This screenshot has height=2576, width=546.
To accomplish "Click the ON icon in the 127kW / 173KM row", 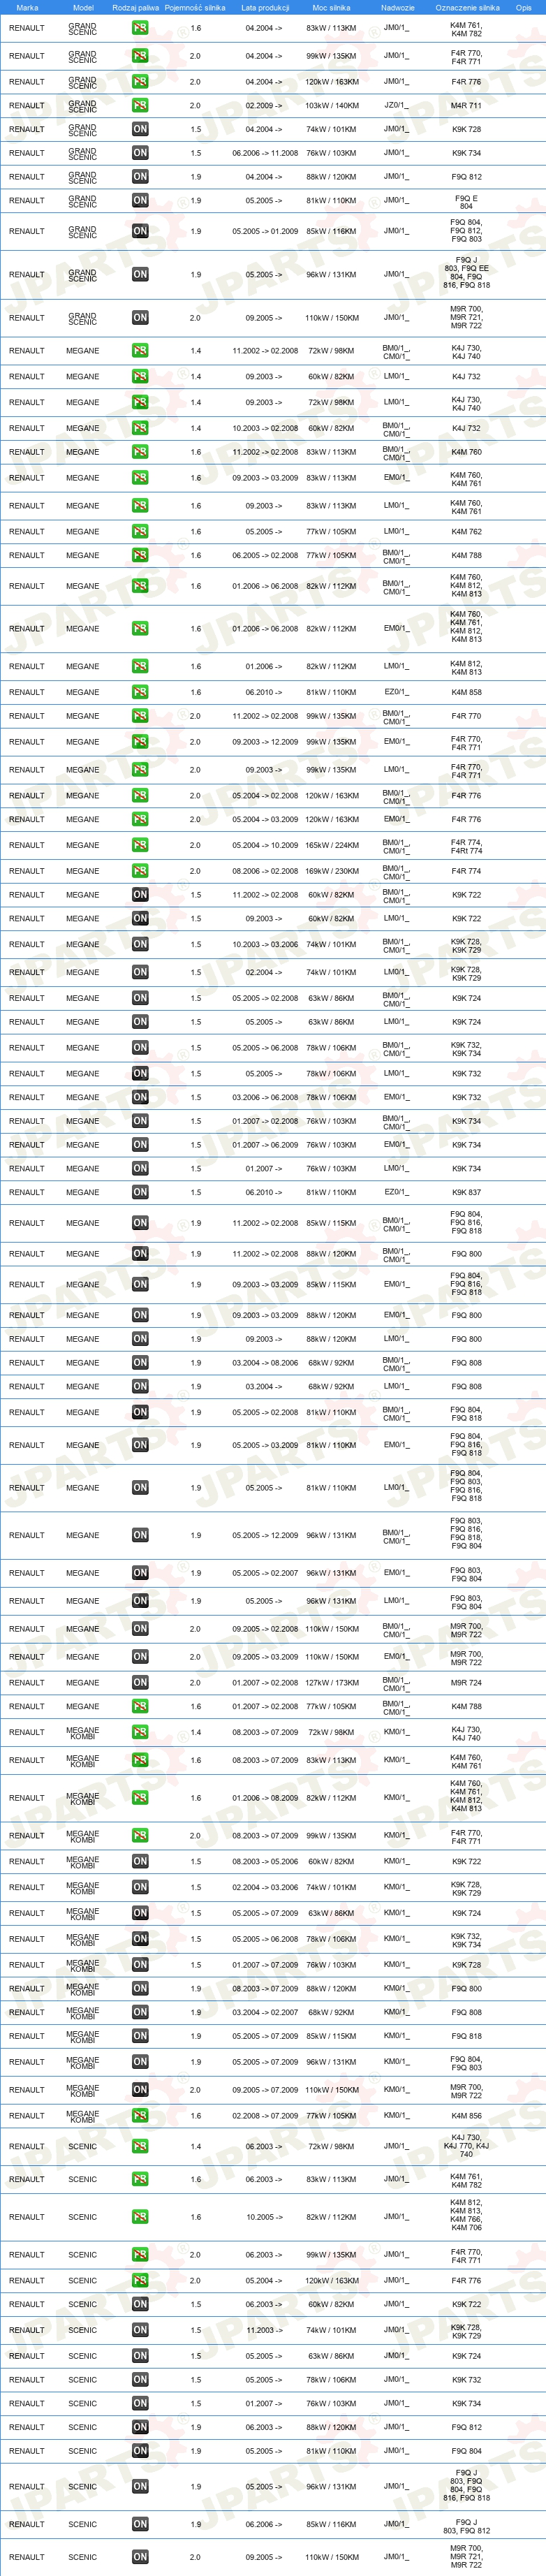I will click(x=140, y=1682).
